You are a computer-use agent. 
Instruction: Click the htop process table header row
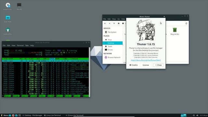[45, 58]
